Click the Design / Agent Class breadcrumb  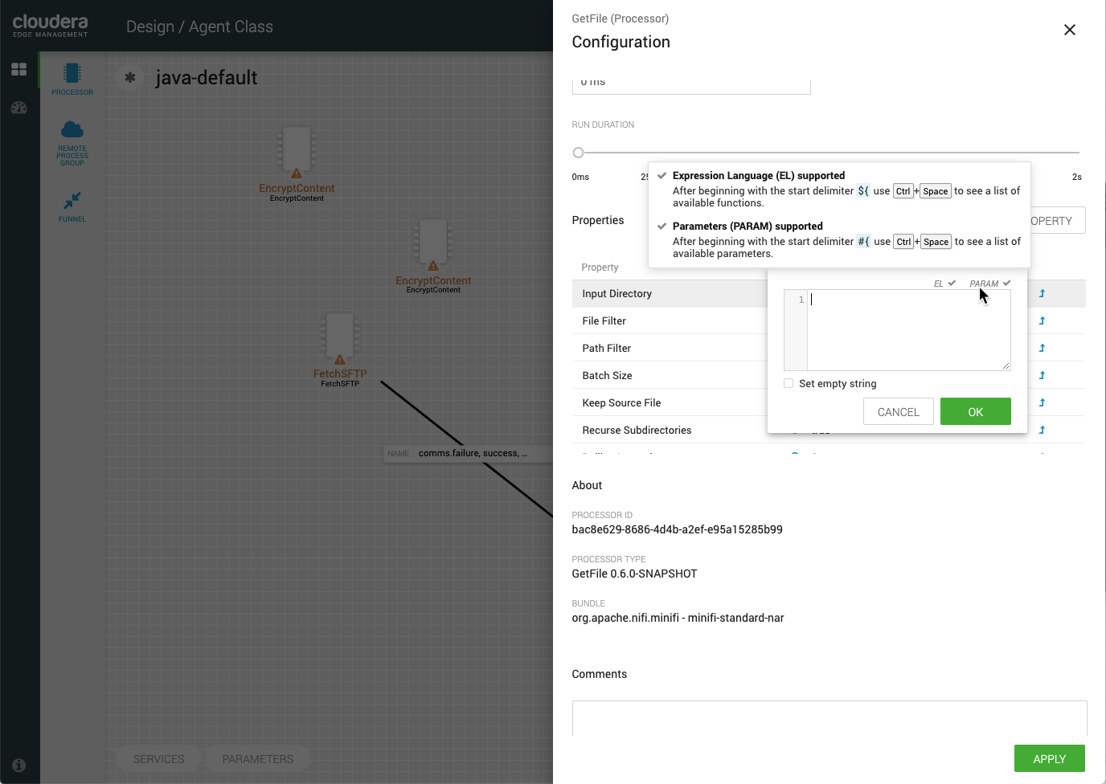pos(199,27)
